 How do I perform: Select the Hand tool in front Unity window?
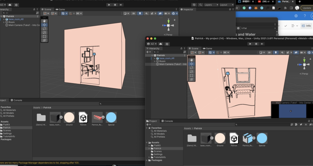click(191, 60)
